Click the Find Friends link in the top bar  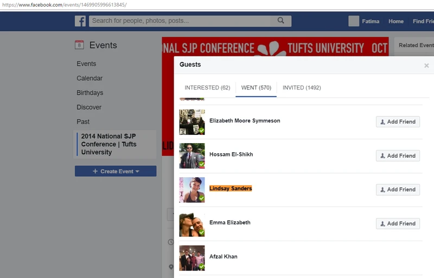[x=423, y=21]
